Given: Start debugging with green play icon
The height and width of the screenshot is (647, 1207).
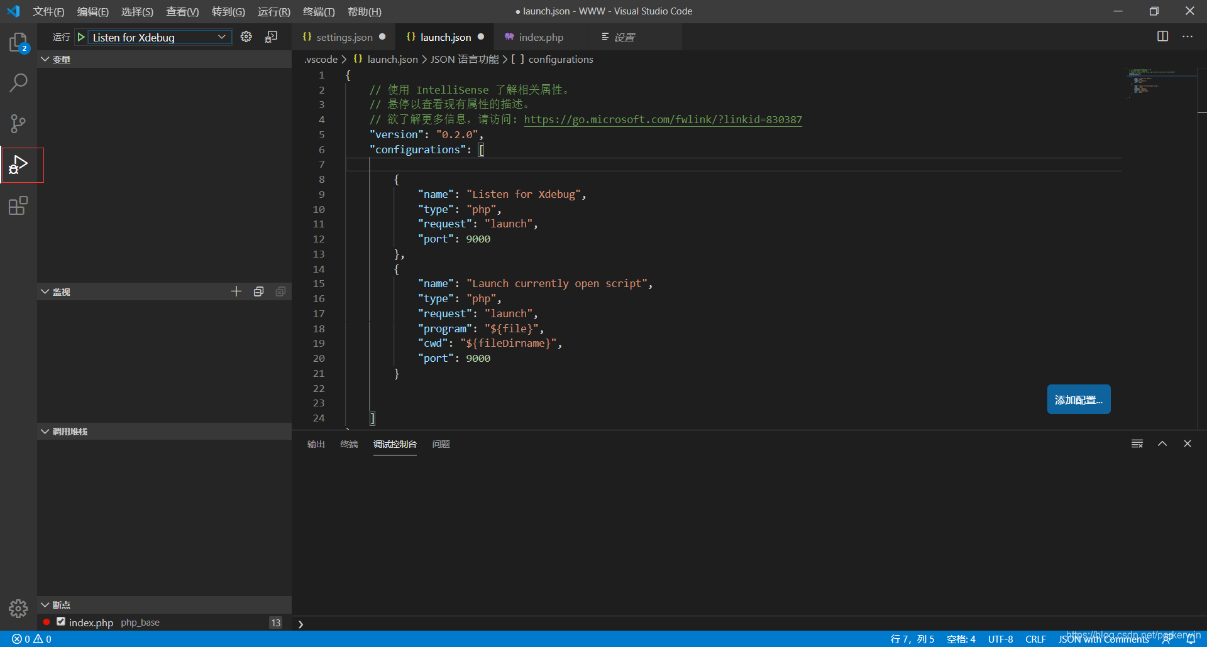Looking at the screenshot, I should point(81,37).
